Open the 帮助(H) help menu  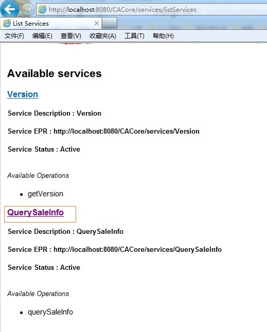pyautogui.click(x=163, y=36)
